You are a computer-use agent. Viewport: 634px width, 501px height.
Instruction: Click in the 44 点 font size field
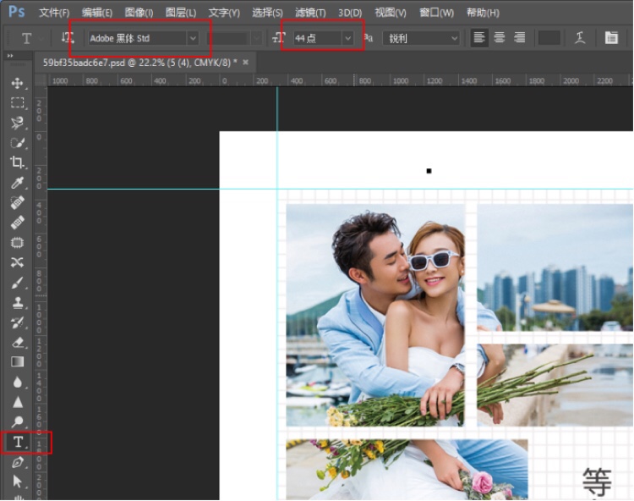tap(318, 38)
